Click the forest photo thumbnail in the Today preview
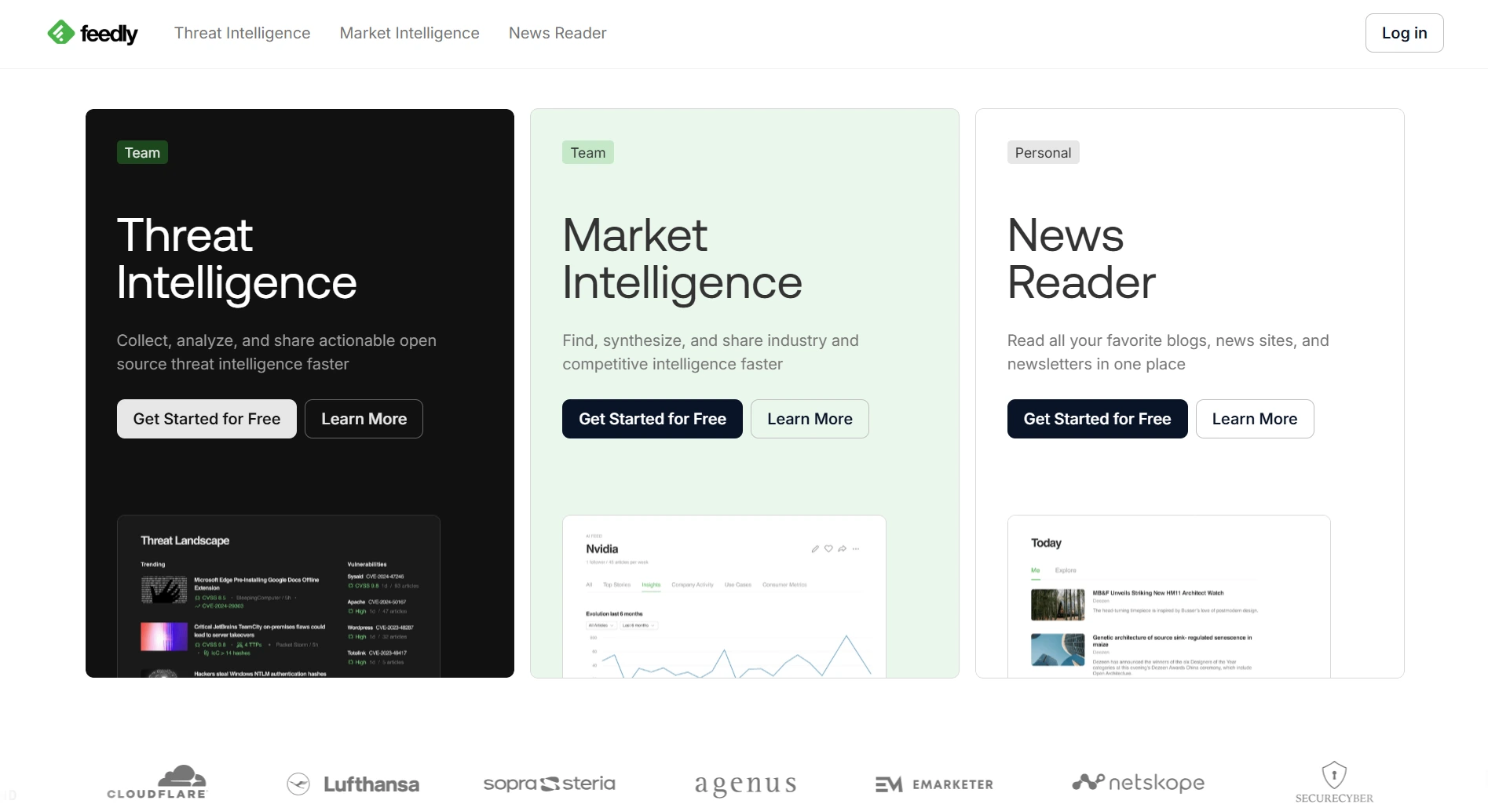Image resolution: width=1488 pixels, height=804 pixels. 1057,605
